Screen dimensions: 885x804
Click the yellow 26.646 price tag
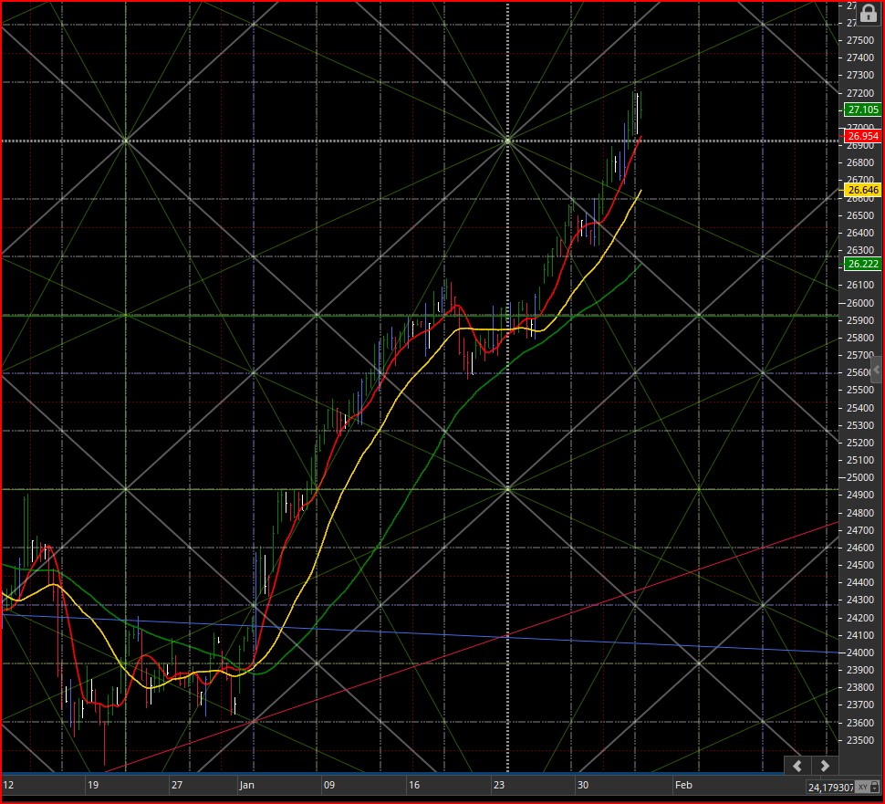(863, 190)
